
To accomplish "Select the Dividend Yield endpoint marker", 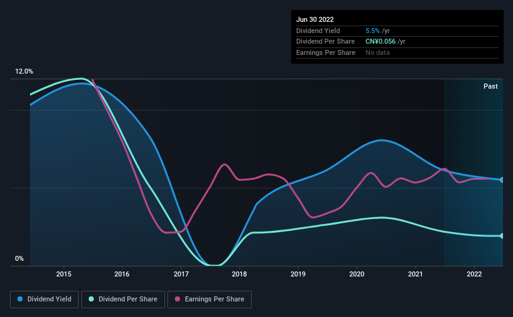I will coord(502,180).
